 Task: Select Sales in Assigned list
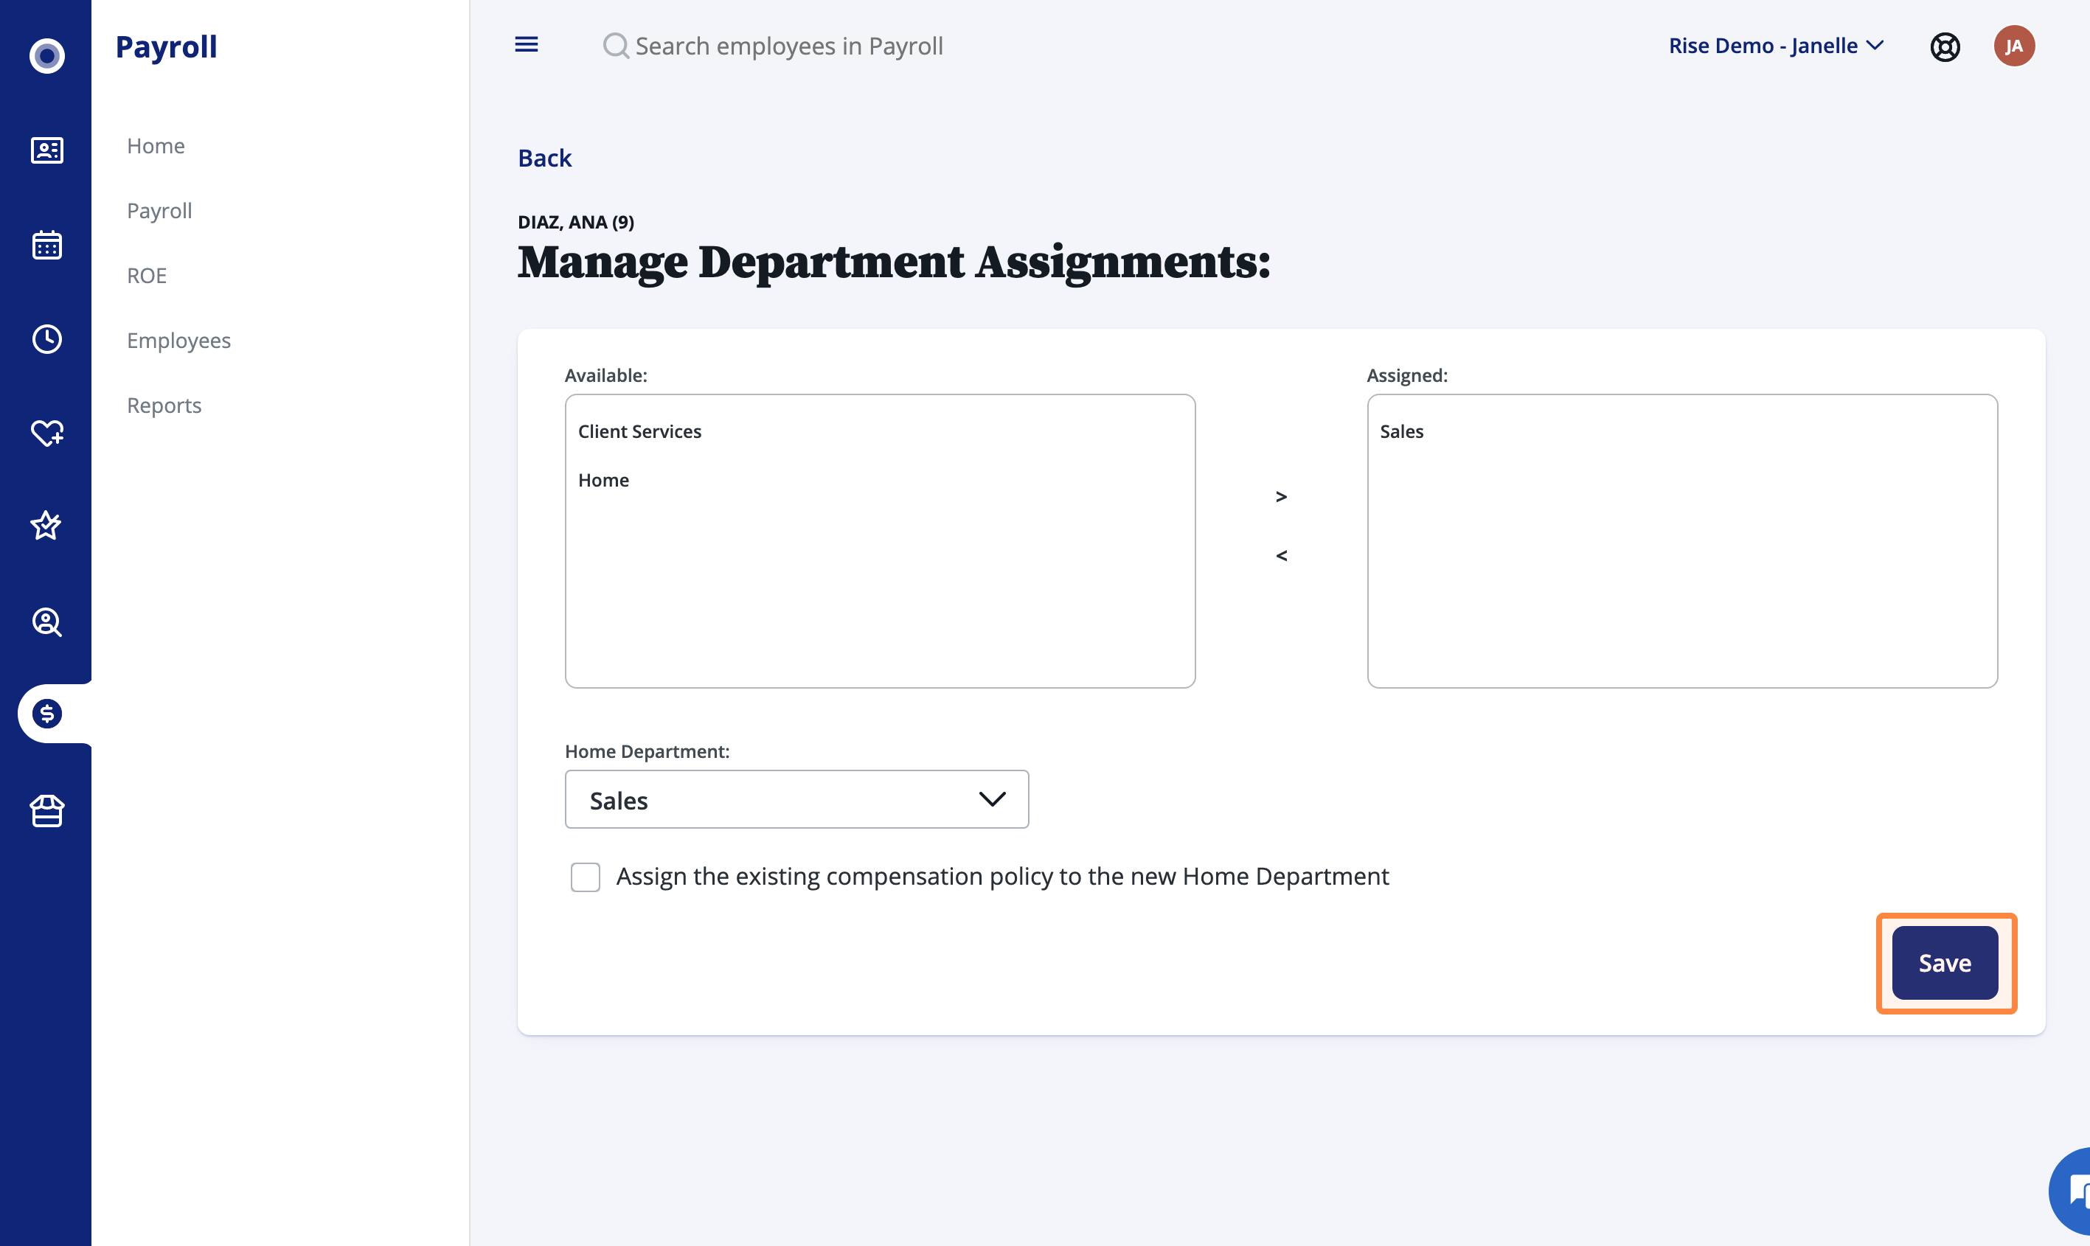point(1401,431)
